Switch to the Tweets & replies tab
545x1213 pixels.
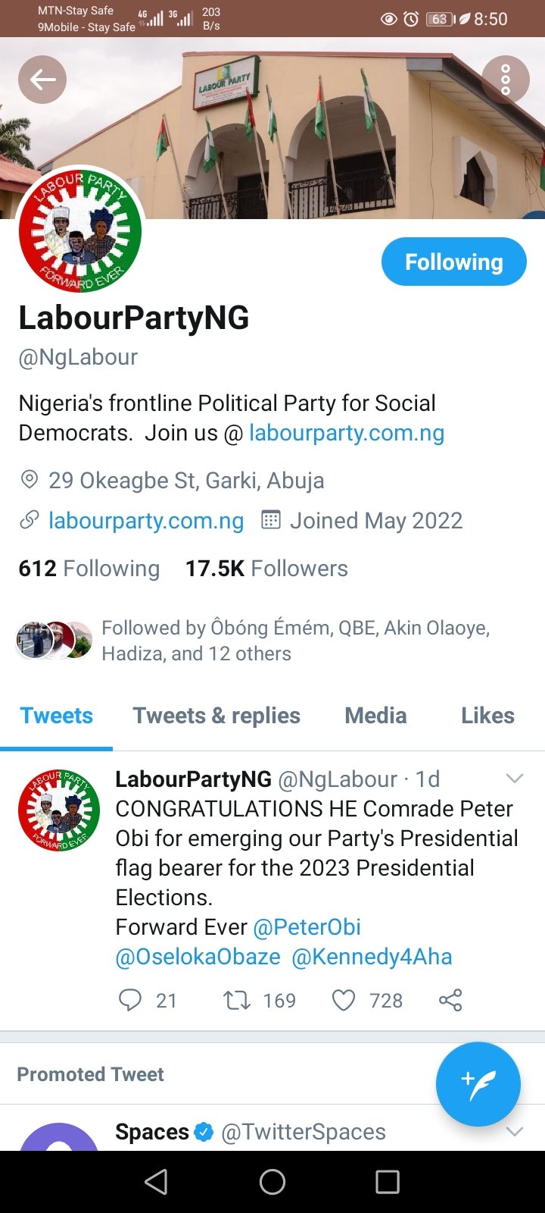pos(216,716)
